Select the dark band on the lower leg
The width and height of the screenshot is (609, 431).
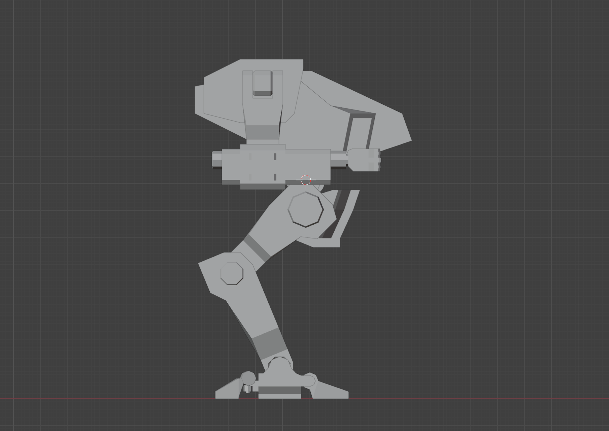(269, 344)
